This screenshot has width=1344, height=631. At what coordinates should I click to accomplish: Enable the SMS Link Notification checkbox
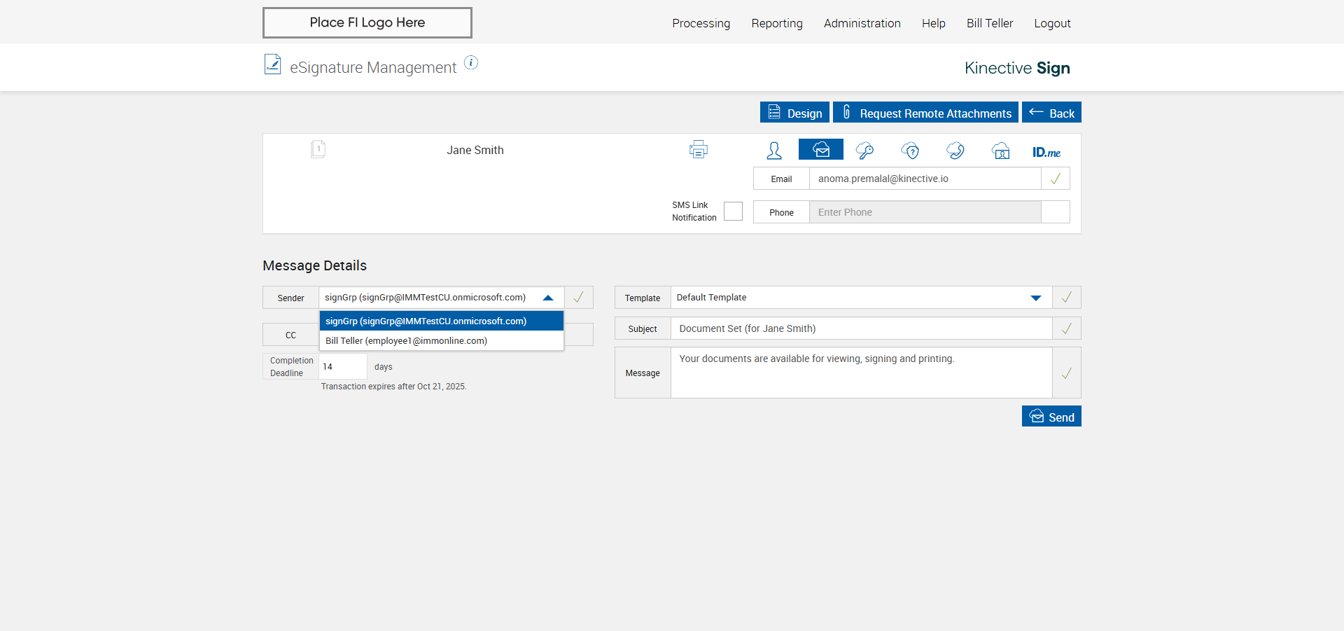pos(733,212)
